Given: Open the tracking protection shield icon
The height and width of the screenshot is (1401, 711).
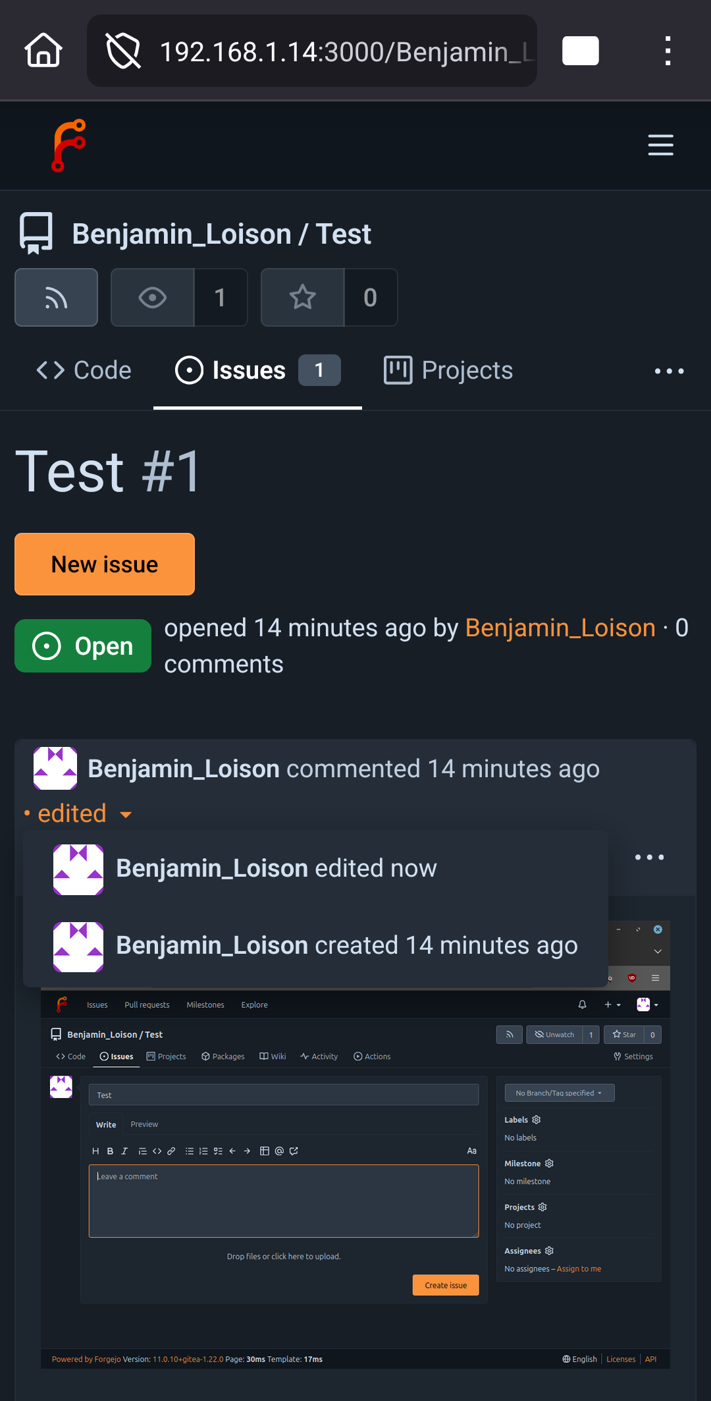Looking at the screenshot, I should pyautogui.click(x=123, y=51).
